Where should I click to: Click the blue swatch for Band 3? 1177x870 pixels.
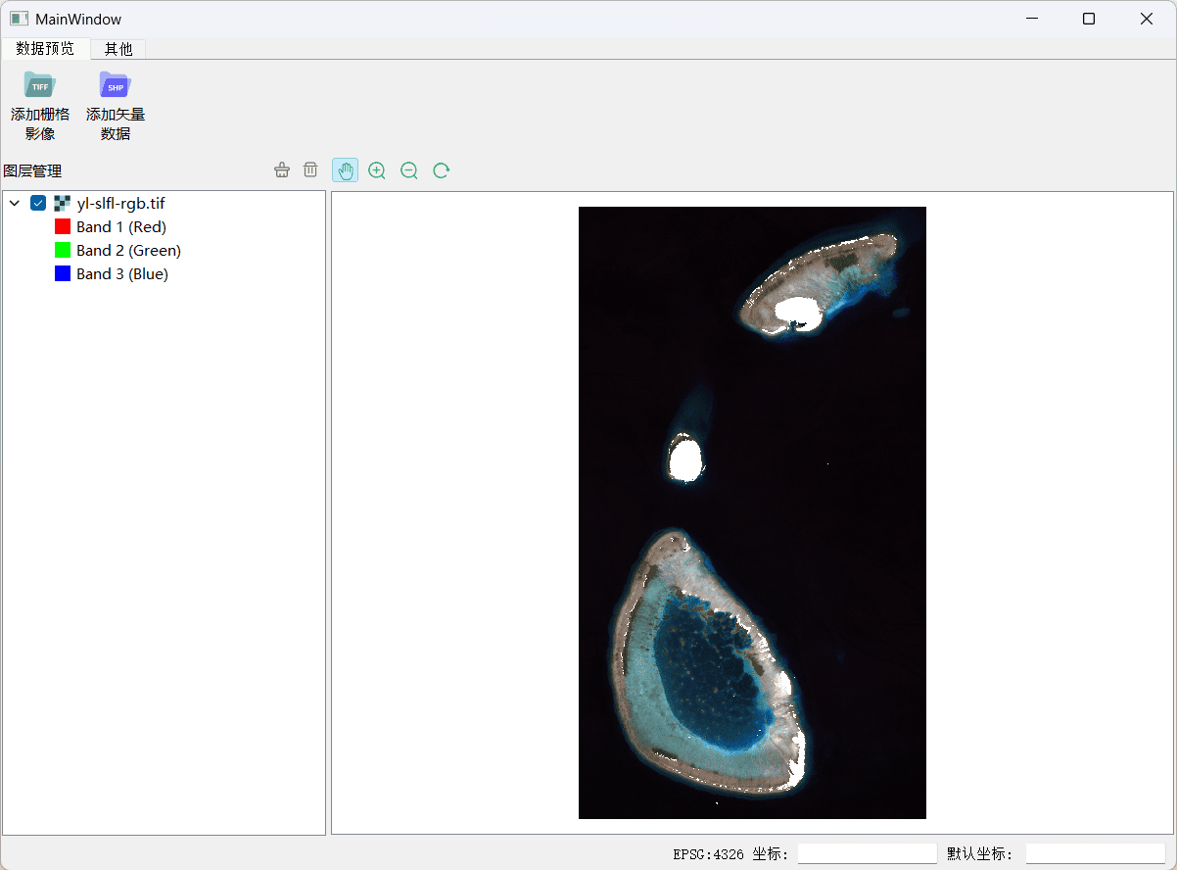click(x=63, y=274)
